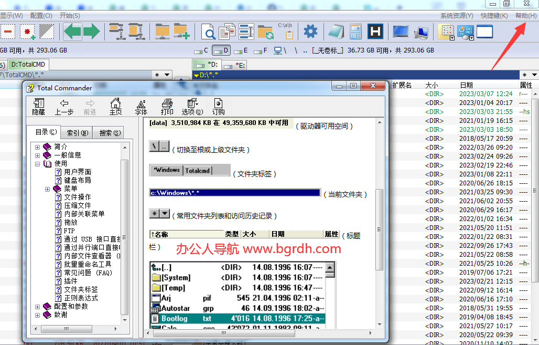The image size is (539, 345).
Task: Click the black H toolbar icon
Action: click(375, 32)
